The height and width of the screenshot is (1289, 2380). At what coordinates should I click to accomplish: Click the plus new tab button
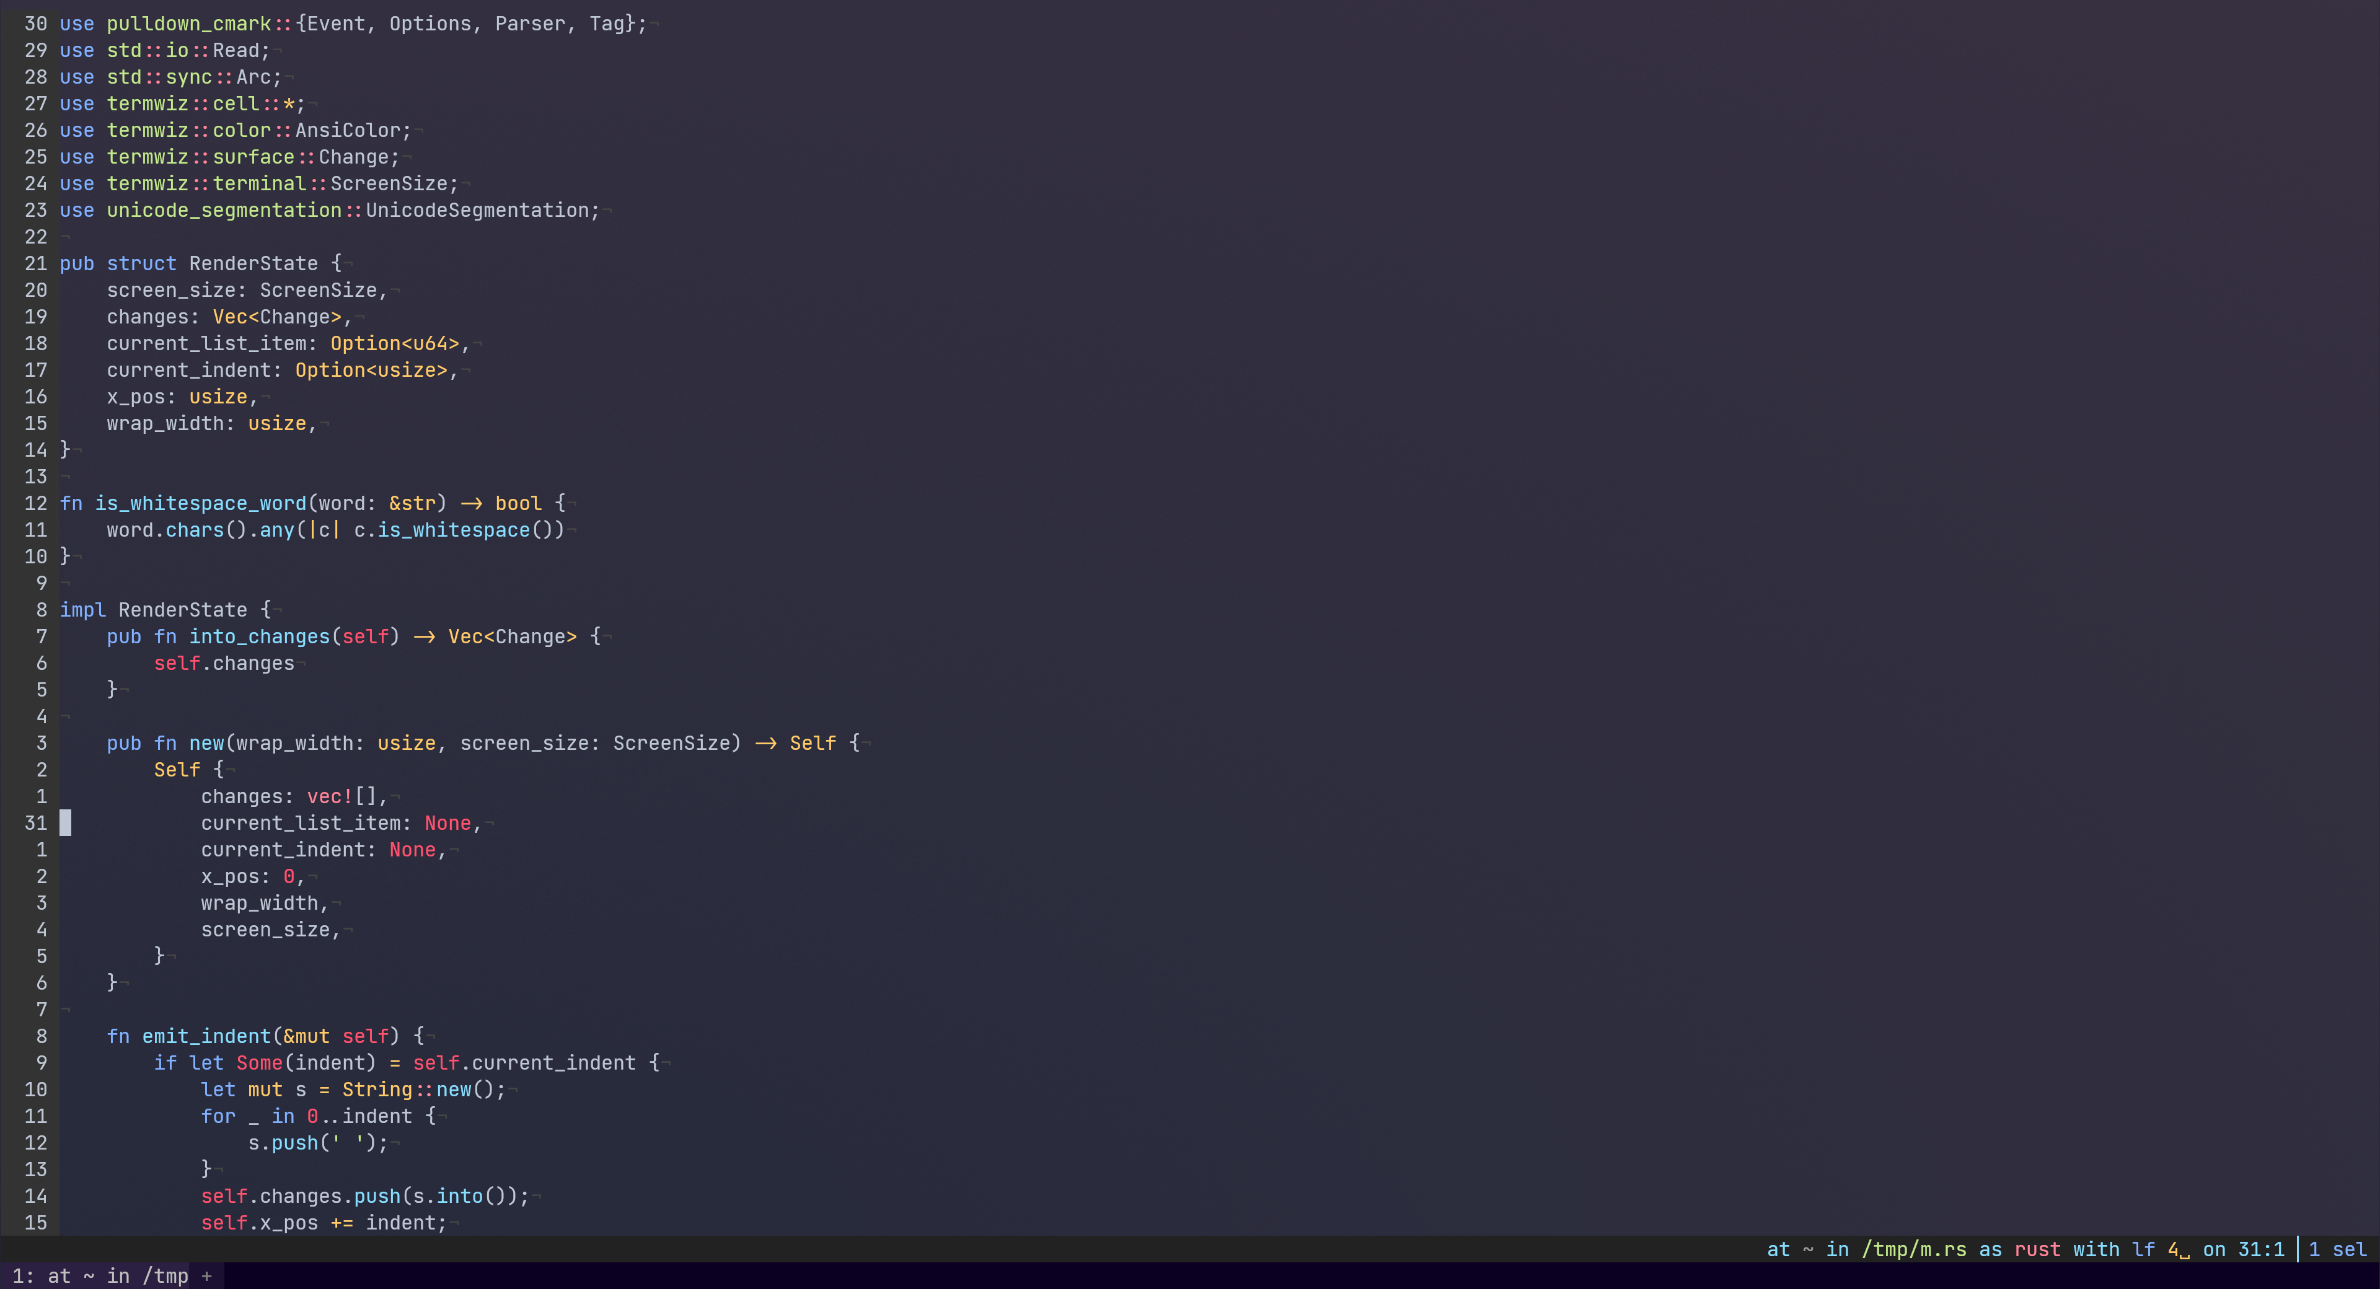(x=207, y=1276)
